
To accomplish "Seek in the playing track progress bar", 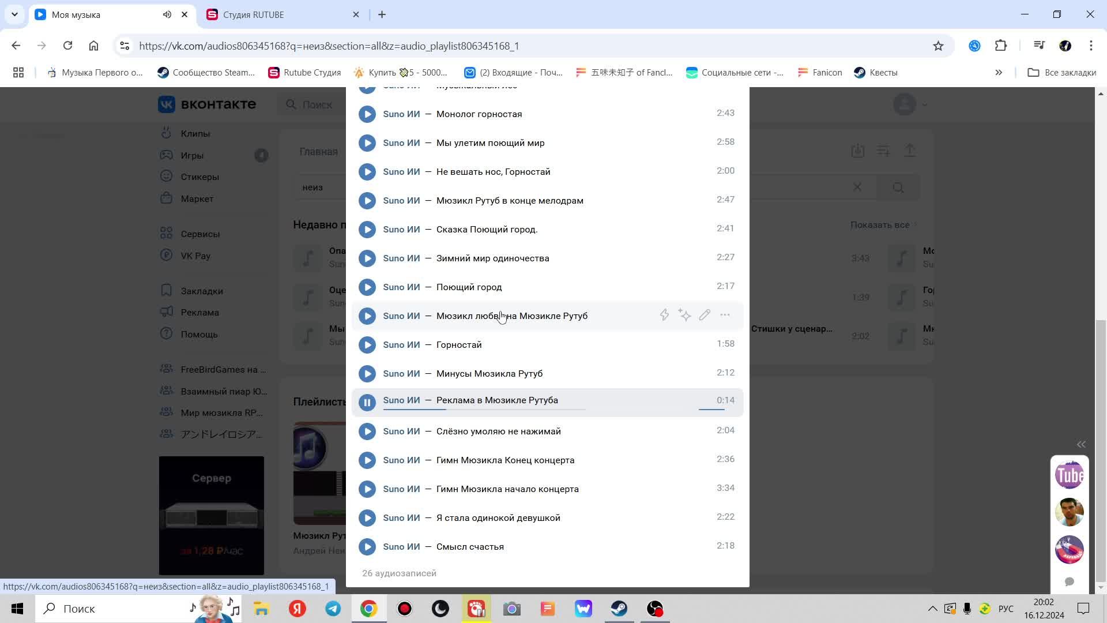I will pyautogui.click(x=484, y=410).
